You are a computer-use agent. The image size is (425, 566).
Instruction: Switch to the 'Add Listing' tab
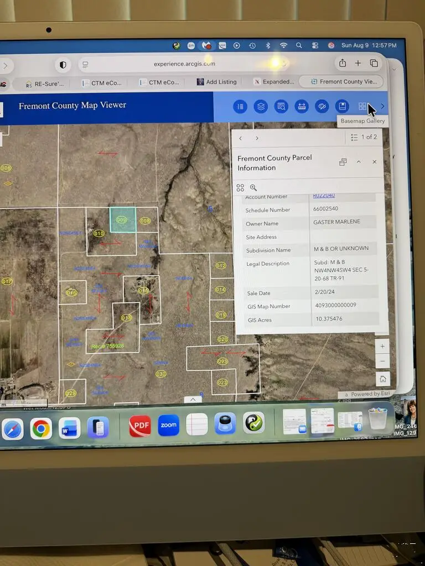point(217,82)
